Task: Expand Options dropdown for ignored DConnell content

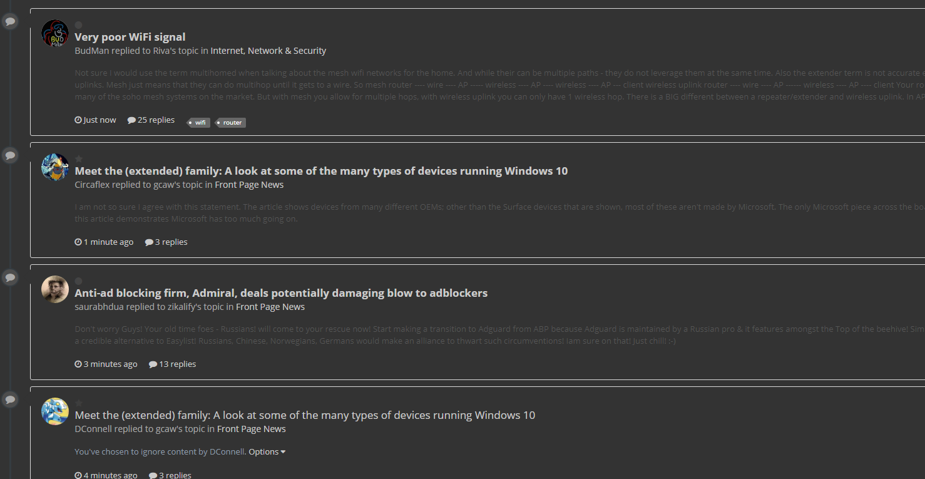Action: point(267,451)
